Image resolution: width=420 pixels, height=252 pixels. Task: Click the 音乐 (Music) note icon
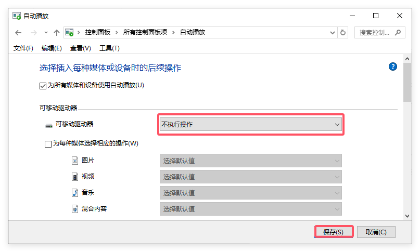pyautogui.click(x=75, y=193)
